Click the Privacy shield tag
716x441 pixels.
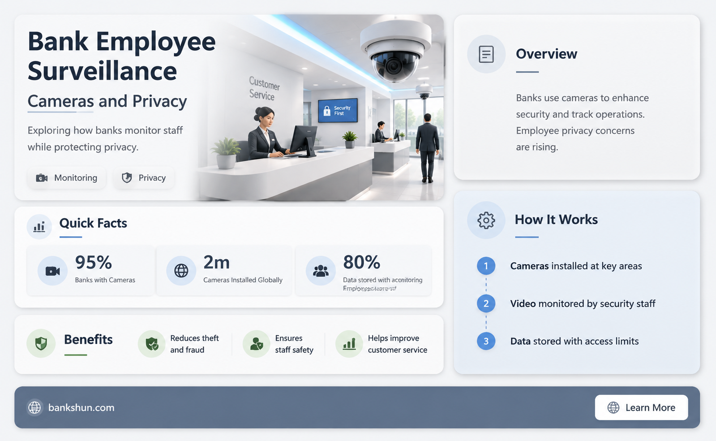(x=144, y=178)
